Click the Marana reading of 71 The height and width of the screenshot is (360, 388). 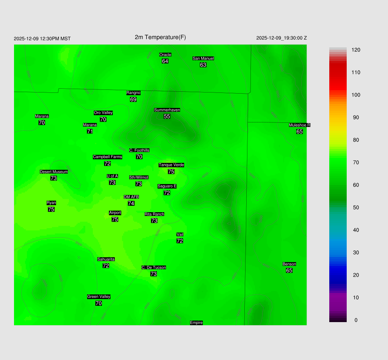(90, 131)
